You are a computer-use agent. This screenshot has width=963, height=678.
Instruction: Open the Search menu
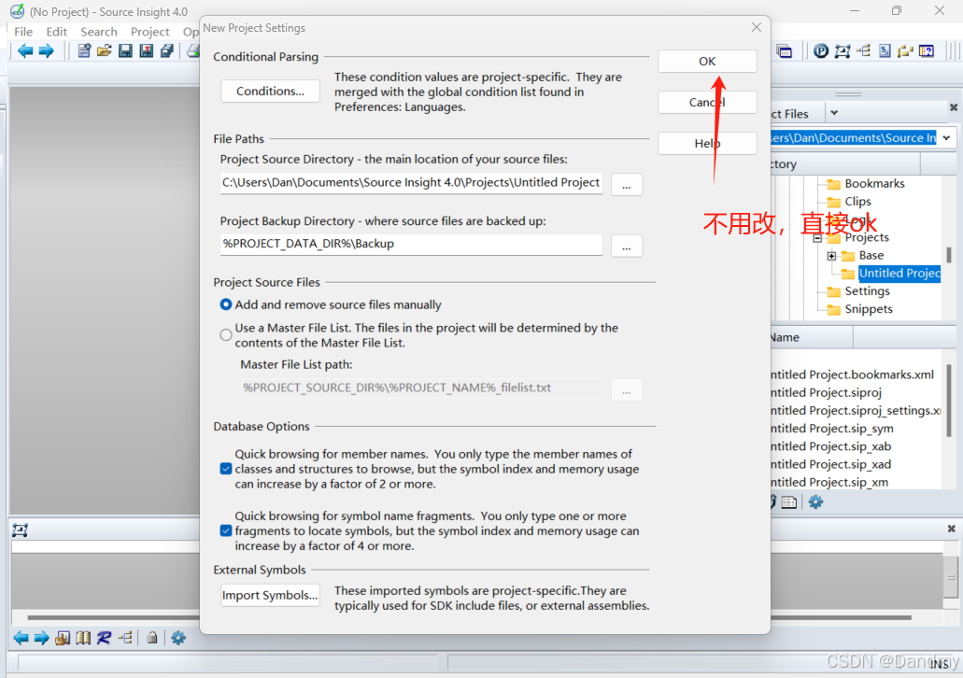click(x=99, y=32)
